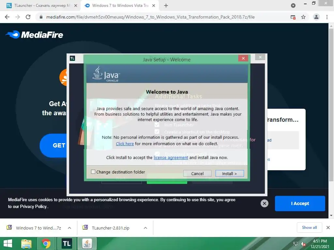Open downloaded TLauncher-2.831.zip file
334x250 pixels.
(x=106, y=228)
